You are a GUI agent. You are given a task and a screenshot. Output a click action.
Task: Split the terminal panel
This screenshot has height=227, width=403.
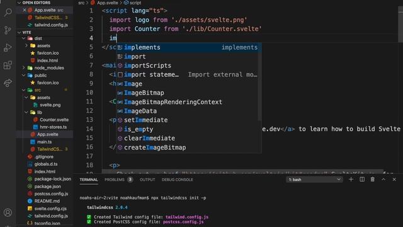[x=362, y=179]
